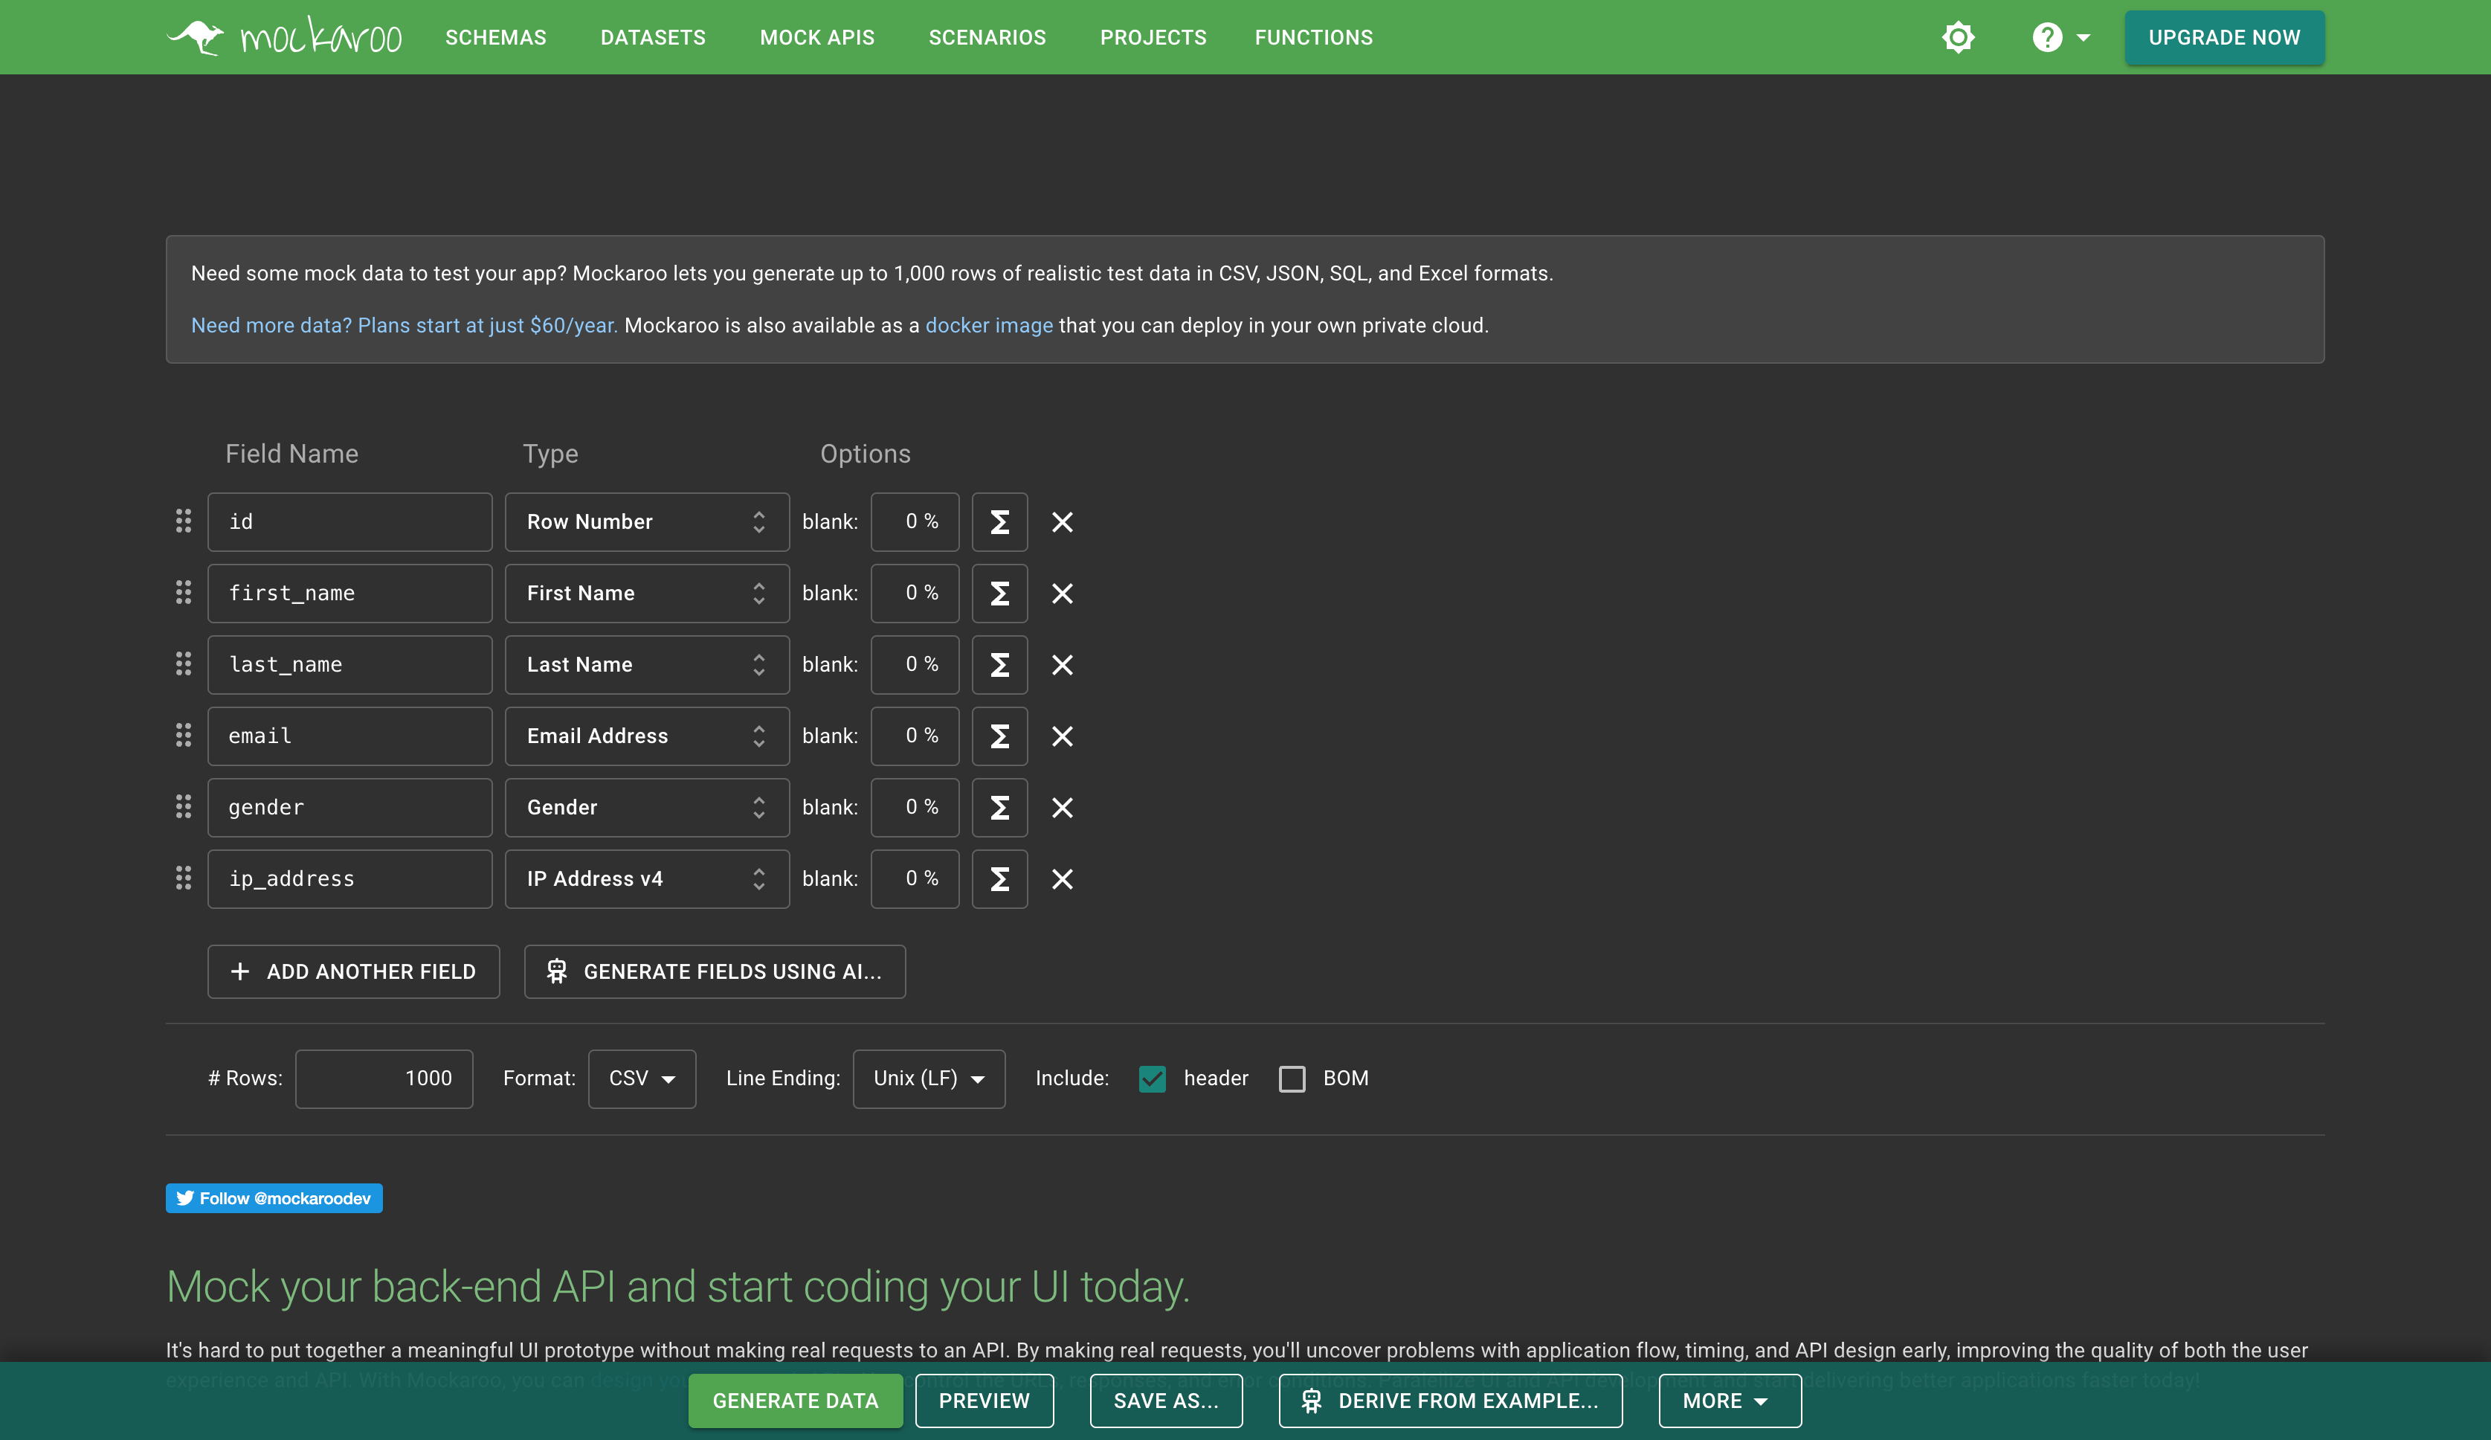This screenshot has height=1440, width=2491.
Task: Click the drag handle for the last_name field
Action: coord(183,663)
